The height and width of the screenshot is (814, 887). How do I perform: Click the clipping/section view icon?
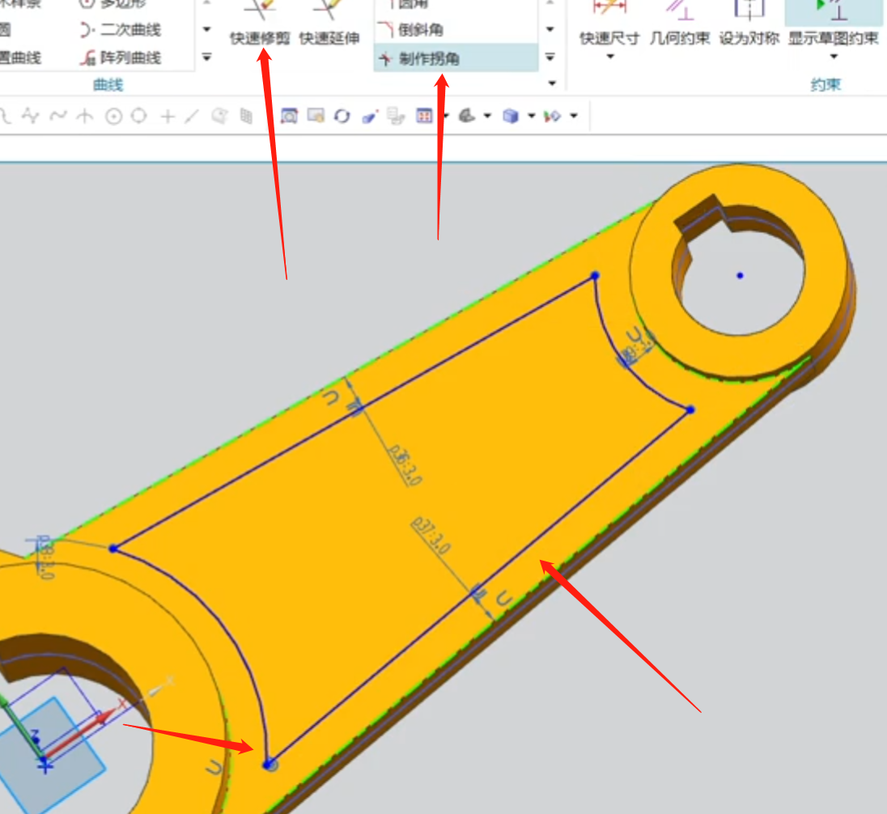pyautogui.click(x=552, y=116)
